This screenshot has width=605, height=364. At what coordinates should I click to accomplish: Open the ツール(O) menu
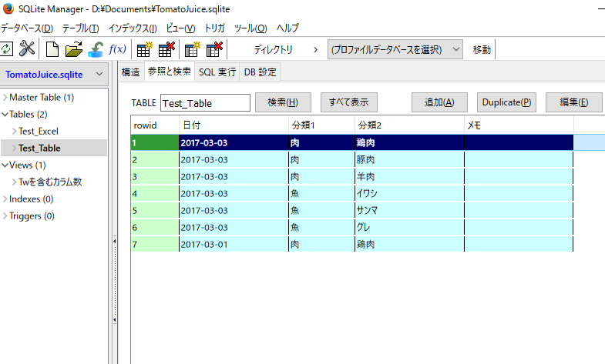250,28
